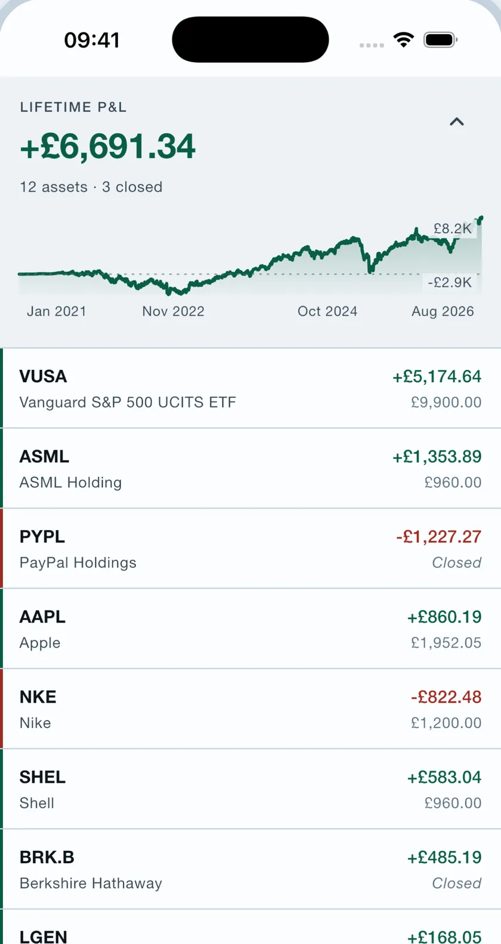Open the VUSA Vanguard S&P 500 row
The image size is (501, 944).
point(250,388)
